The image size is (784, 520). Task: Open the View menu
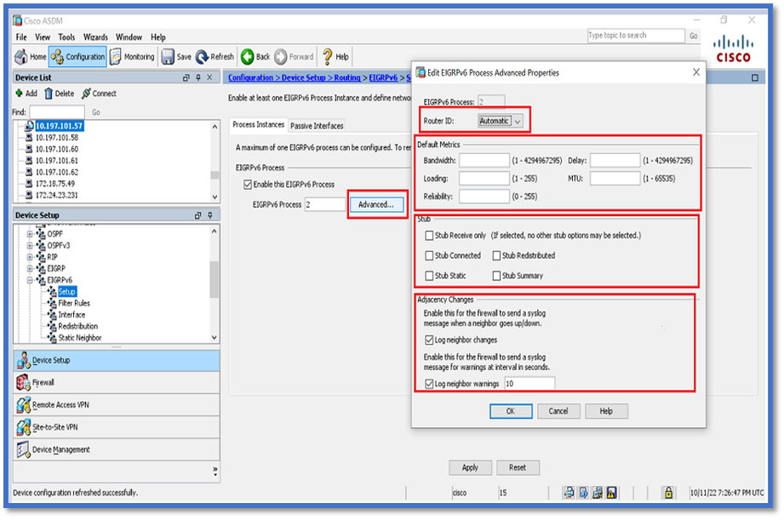(43, 37)
